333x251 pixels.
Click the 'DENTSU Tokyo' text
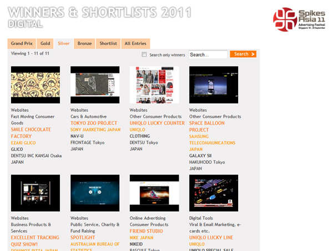click(x=144, y=143)
